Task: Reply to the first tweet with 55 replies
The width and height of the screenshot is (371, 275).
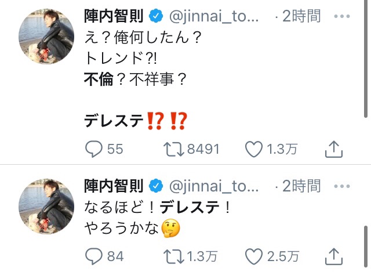Action: 94,149
